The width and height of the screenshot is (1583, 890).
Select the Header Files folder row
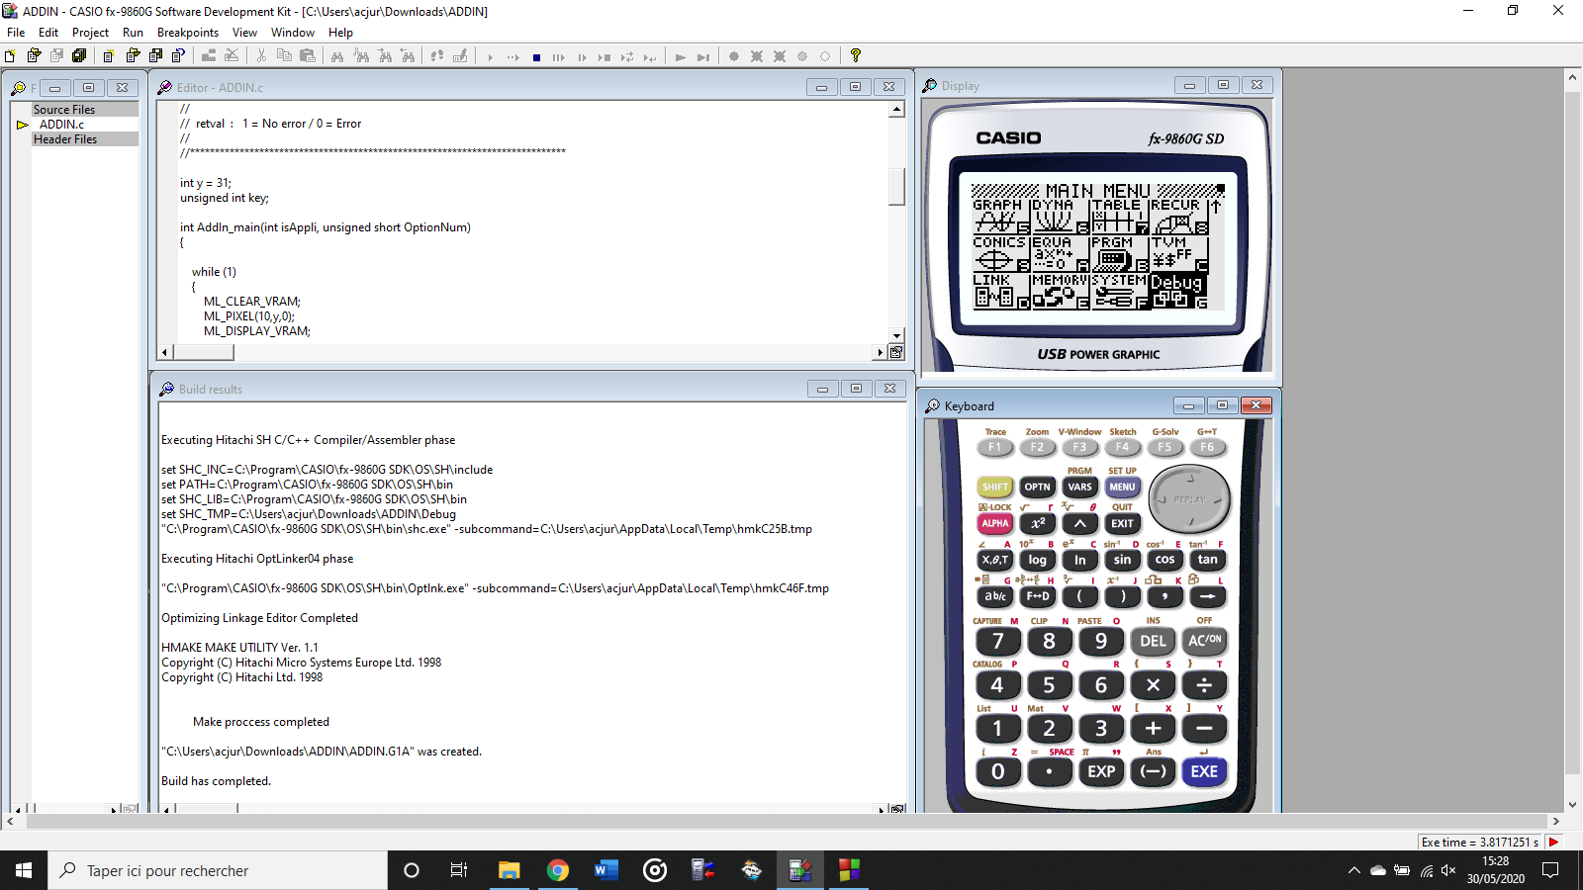(x=84, y=139)
